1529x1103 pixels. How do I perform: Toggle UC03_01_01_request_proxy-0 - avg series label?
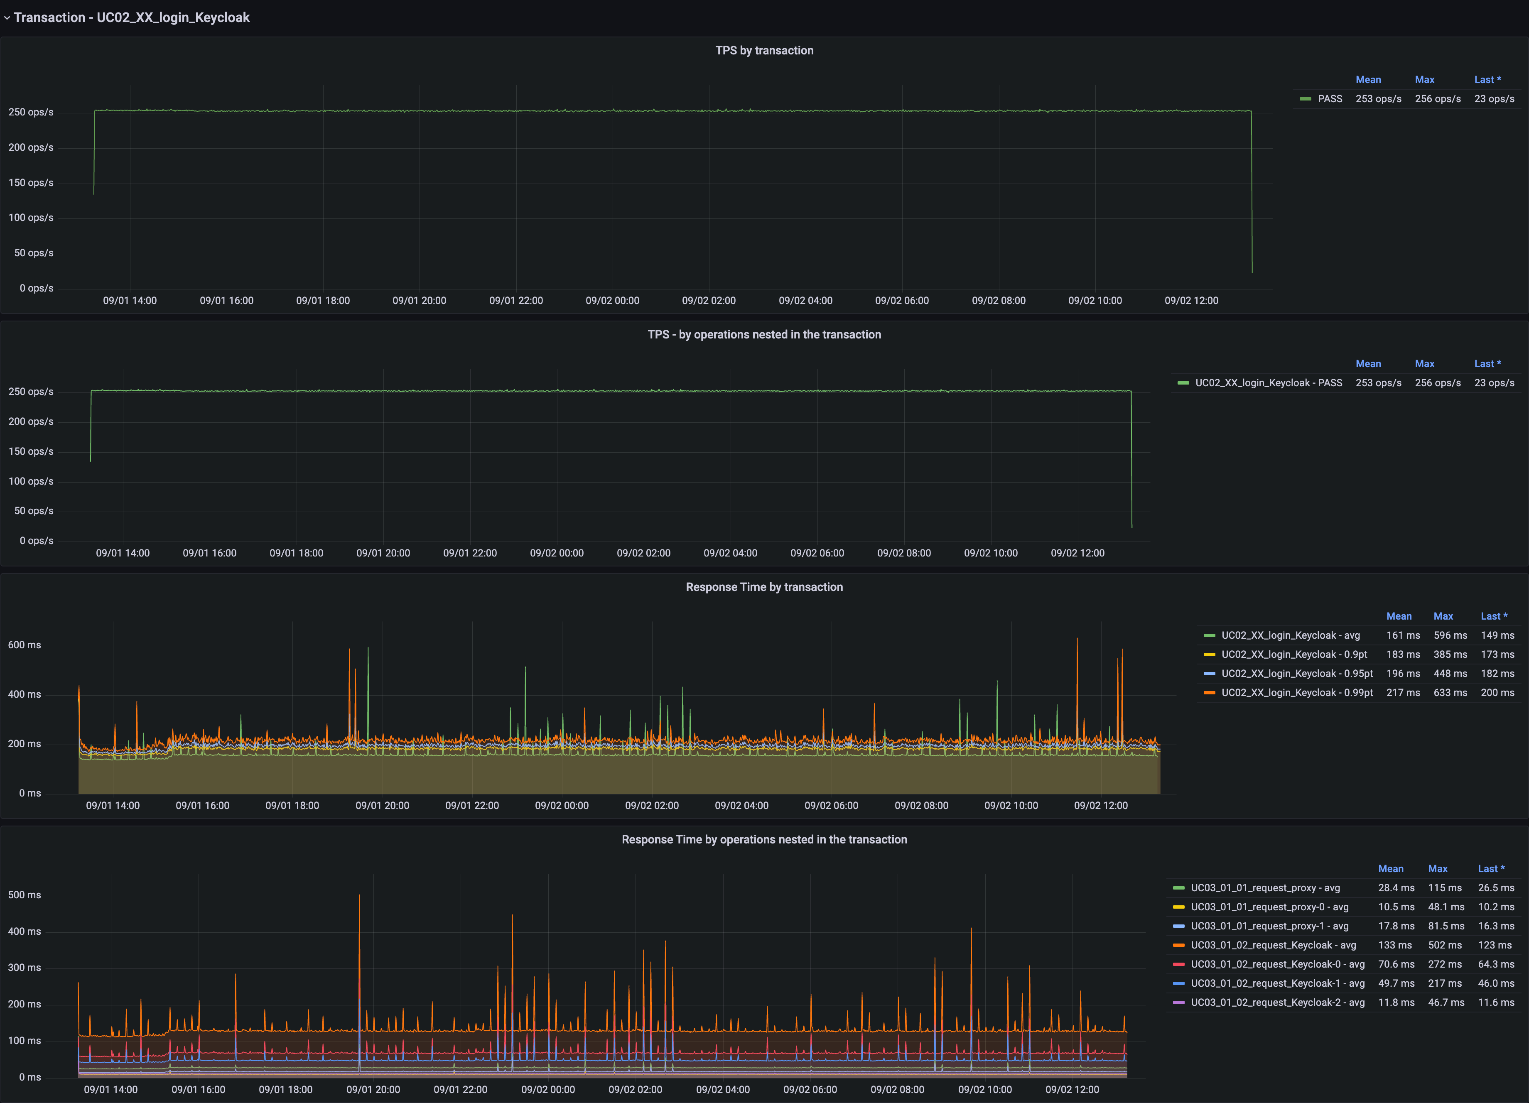[x=1269, y=907]
